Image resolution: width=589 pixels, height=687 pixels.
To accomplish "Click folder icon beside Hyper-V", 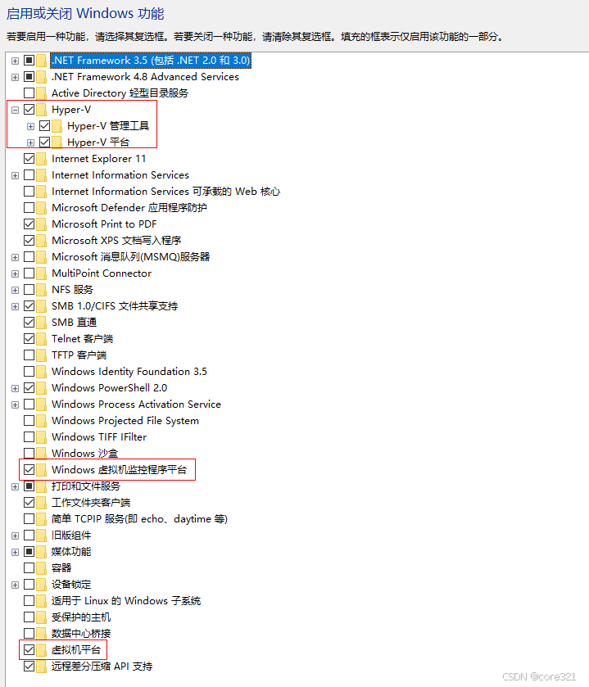I will (x=42, y=110).
